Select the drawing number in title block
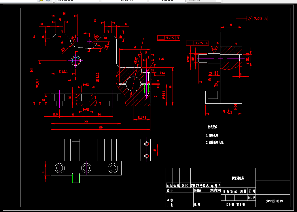 [x=274, y=201]
